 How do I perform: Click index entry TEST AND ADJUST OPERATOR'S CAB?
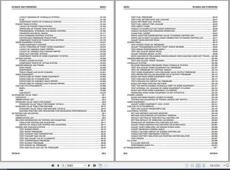pos(148,109)
